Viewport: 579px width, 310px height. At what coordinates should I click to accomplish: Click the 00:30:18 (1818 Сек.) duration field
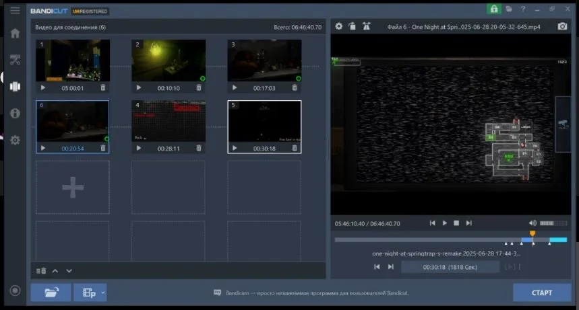coord(450,267)
